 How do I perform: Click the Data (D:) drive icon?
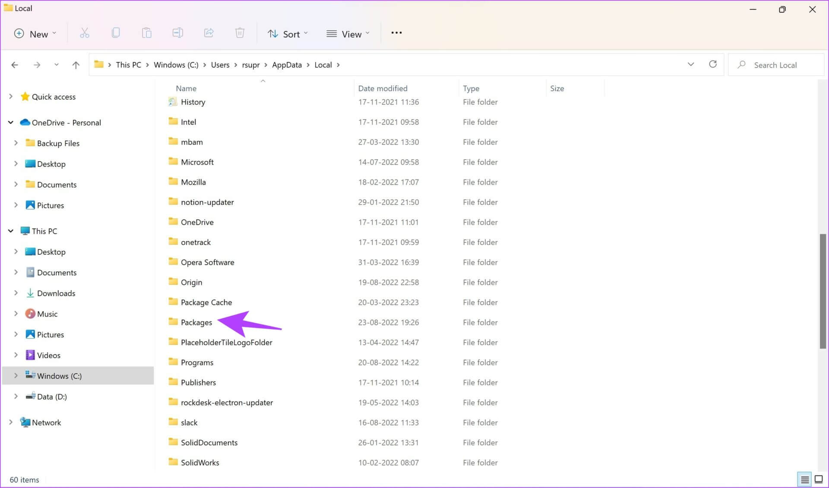click(x=30, y=396)
